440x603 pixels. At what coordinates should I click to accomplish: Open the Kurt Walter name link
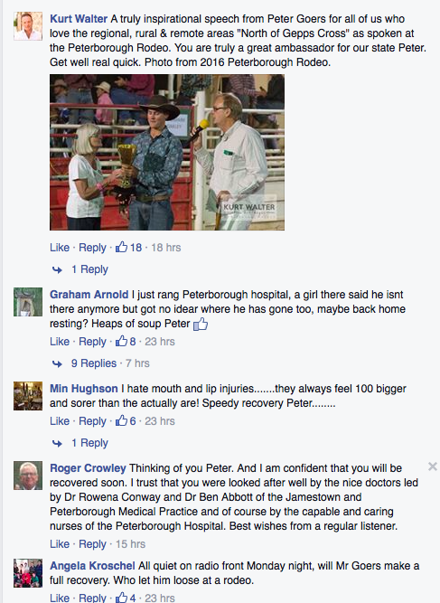[79, 19]
